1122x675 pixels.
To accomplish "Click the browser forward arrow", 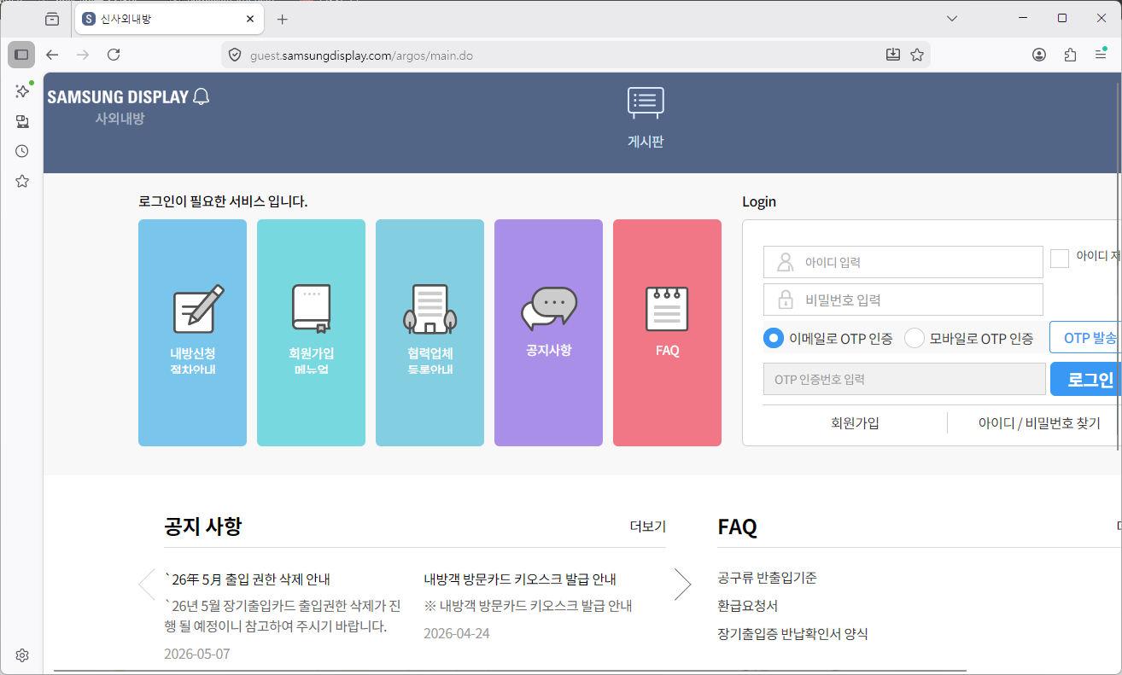I will coord(83,55).
